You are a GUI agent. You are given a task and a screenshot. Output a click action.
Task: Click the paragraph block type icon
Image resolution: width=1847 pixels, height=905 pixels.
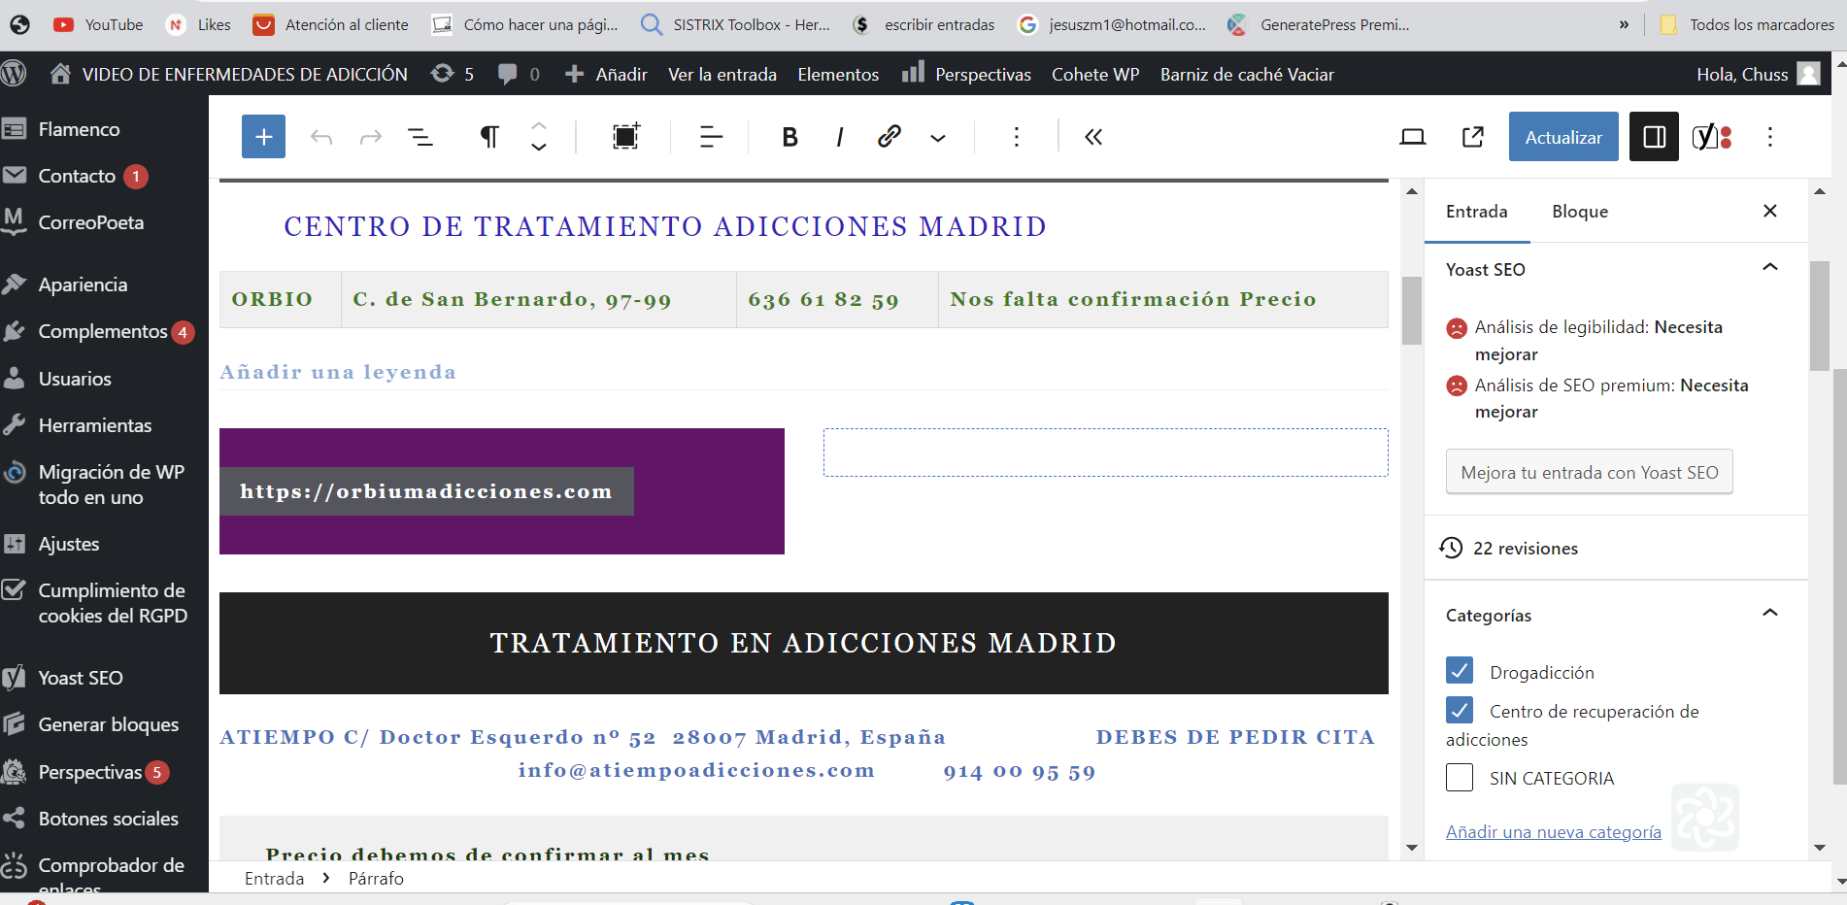click(489, 137)
